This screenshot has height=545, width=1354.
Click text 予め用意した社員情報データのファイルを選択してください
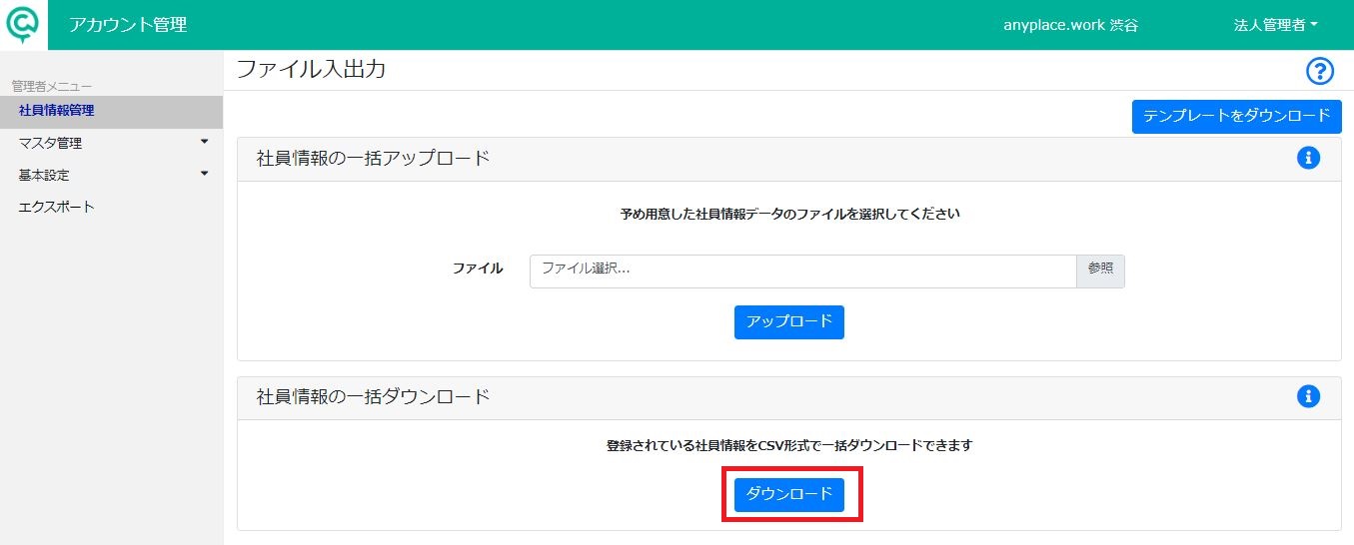point(789,214)
